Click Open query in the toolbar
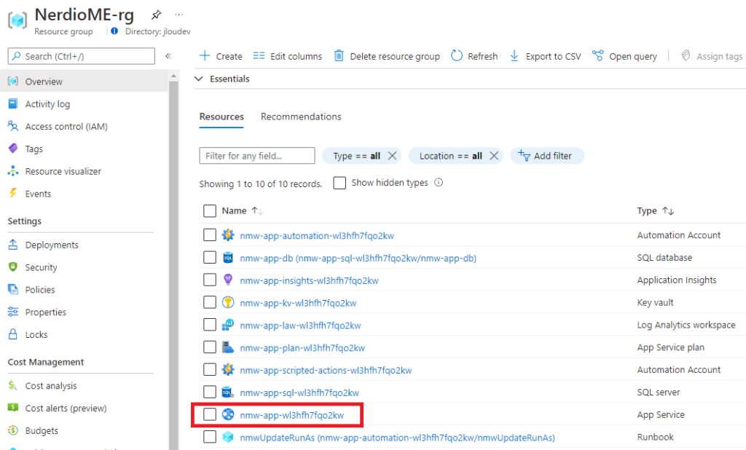The height and width of the screenshot is (450, 746). click(624, 56)
